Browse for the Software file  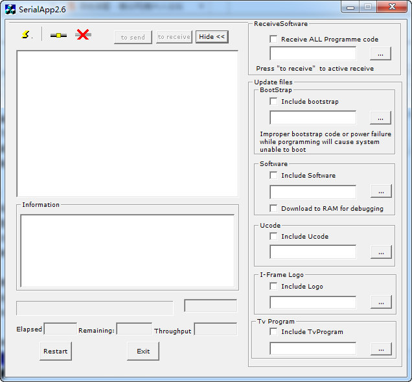[x=381, y=191]
